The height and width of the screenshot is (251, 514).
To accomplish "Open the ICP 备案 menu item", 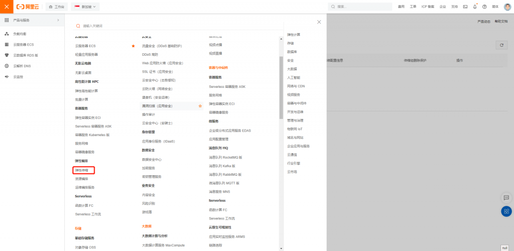I will pyautogui.click(x=428, y=7).
